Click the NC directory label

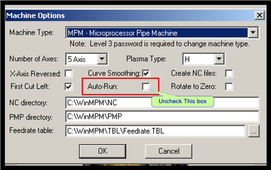pos(28,103)
